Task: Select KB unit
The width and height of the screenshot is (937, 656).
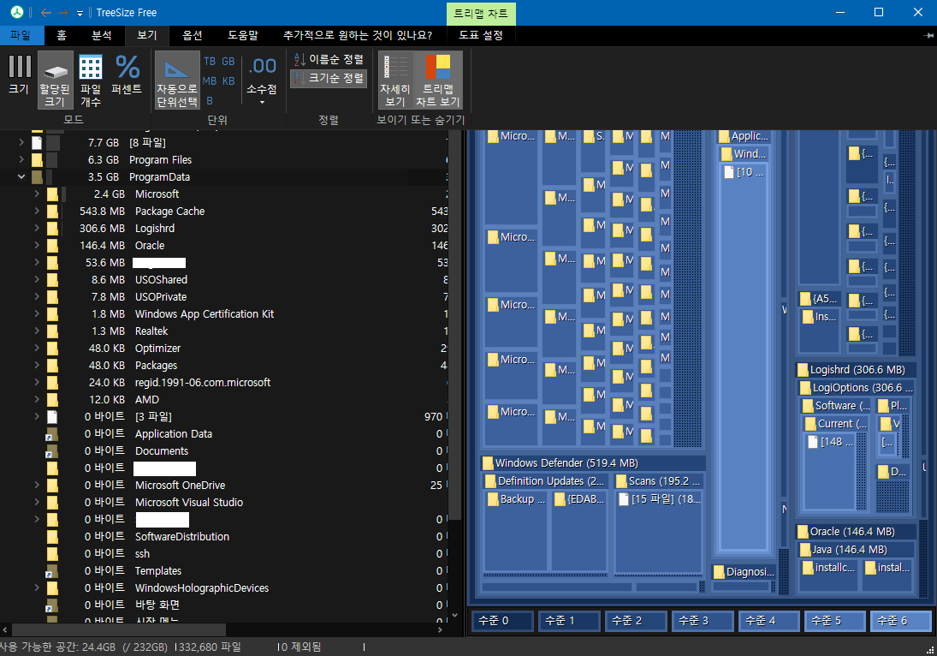Action: tap(228, 81)
